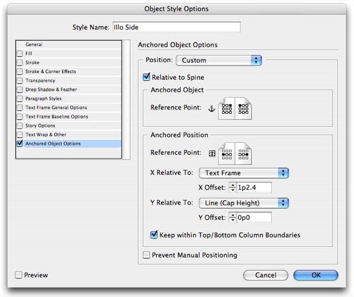
Task: Click the Y Offset stepper arrows
Action: tap(232, 217)
